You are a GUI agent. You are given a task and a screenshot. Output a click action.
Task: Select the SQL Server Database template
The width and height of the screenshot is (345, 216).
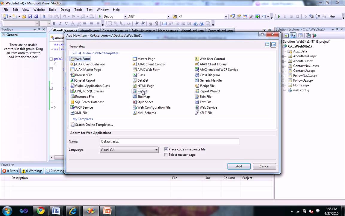(87, 102)
